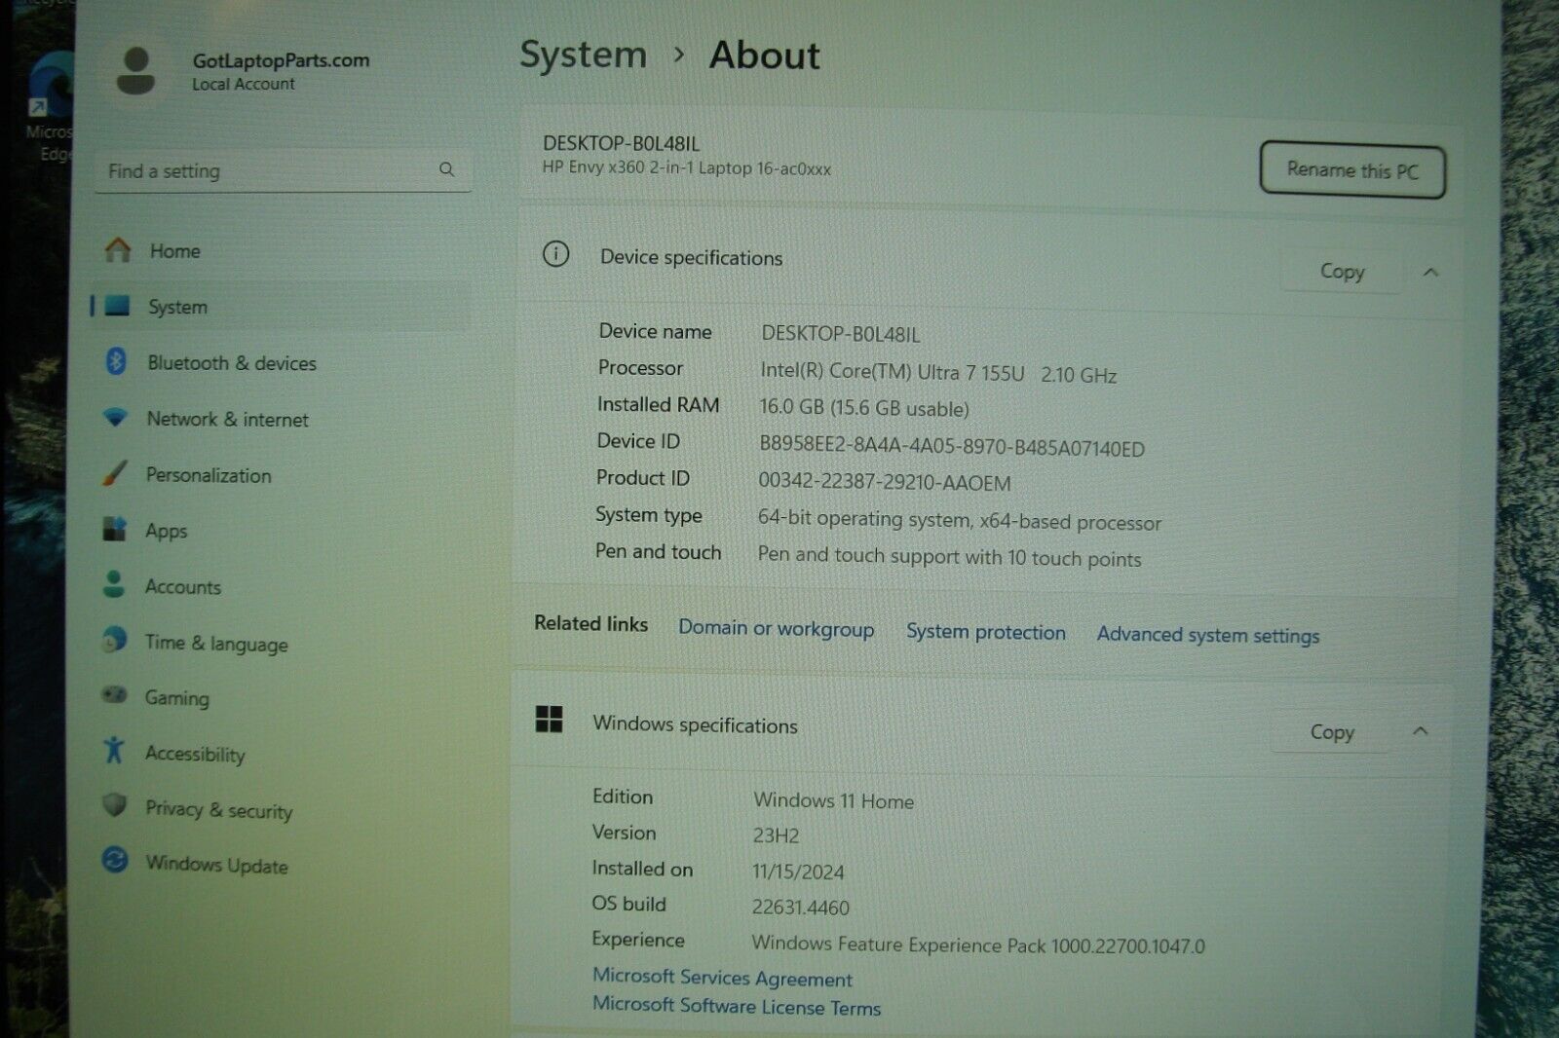Click the Privacy & security shield icon

tap(115, 806)
